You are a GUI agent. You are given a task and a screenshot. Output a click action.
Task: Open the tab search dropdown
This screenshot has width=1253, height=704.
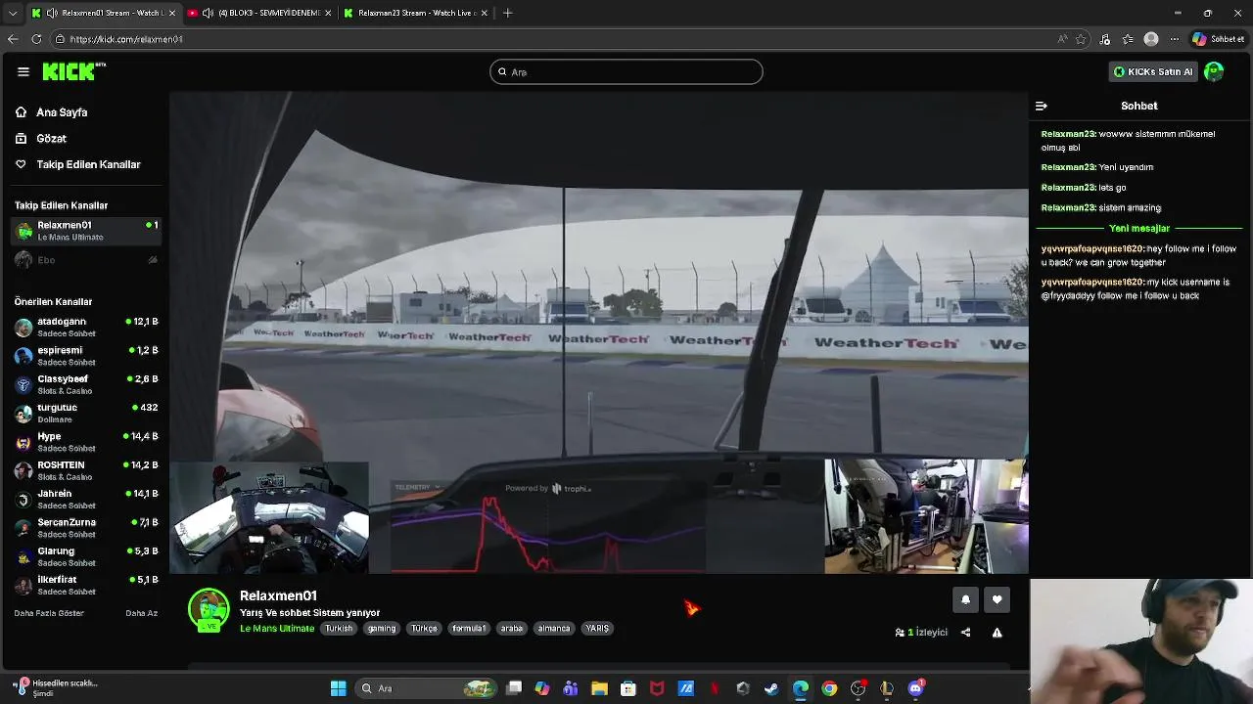point(13,13)
